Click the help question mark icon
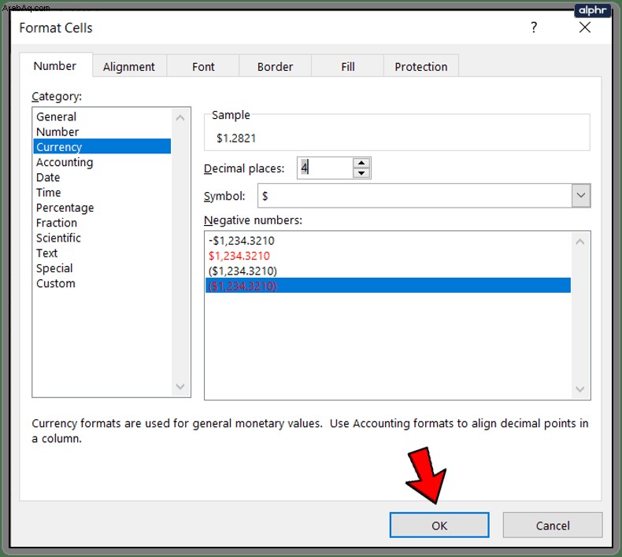This screenshot has width=622, height=557. click(x=534, y=28)
